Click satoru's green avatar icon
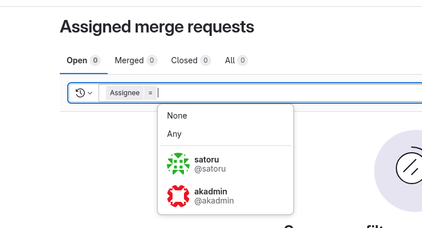422x228 pixels. [x=178, y=164]
